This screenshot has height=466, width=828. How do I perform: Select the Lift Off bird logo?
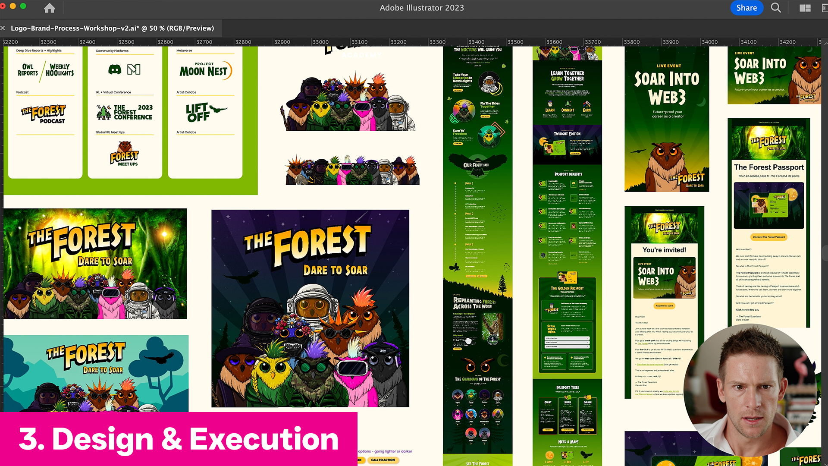(x=206, y=112)
